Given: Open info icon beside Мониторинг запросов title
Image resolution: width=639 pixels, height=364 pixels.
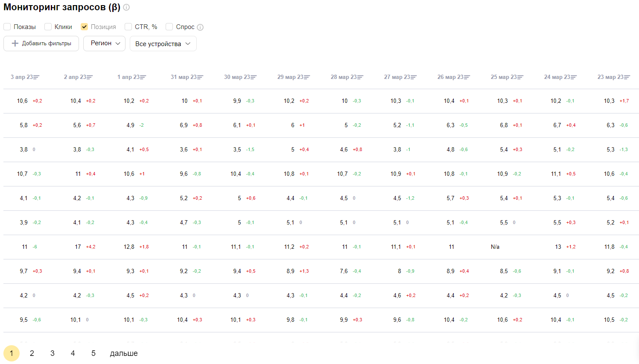Looking at the screenshot, I should (126, 8).
